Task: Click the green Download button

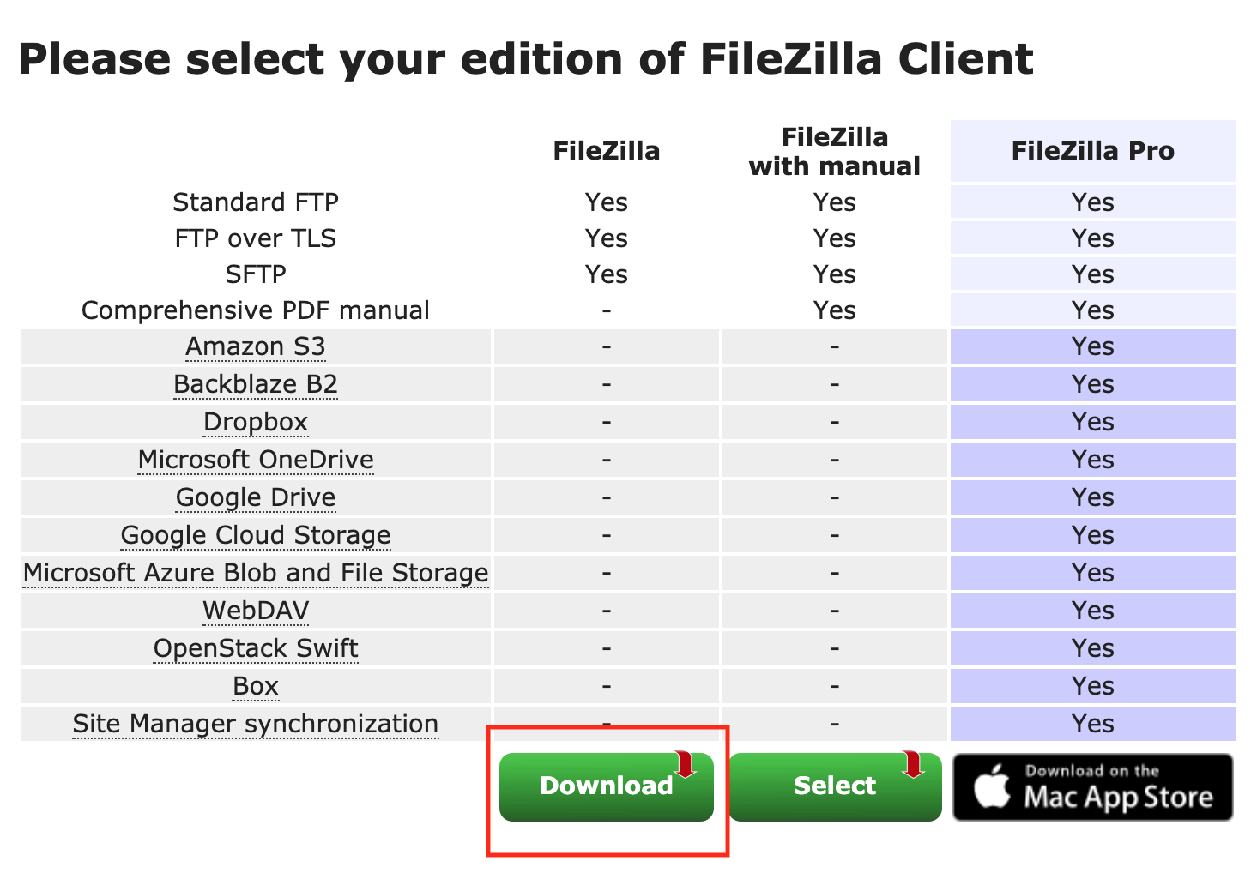Action: click(606, 786)
